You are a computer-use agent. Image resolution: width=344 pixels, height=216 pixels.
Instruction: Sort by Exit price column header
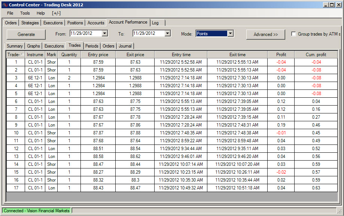[135, 55]
